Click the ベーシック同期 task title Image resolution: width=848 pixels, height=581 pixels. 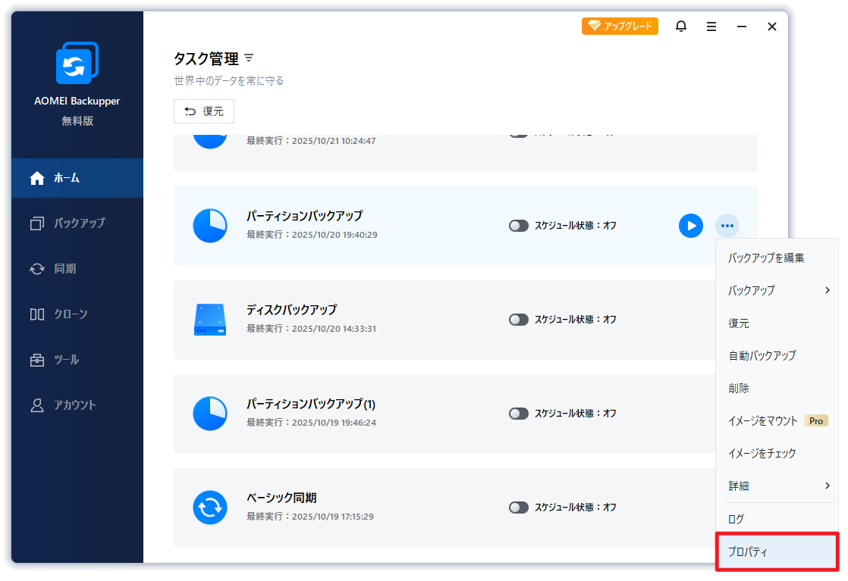point(281,498)
